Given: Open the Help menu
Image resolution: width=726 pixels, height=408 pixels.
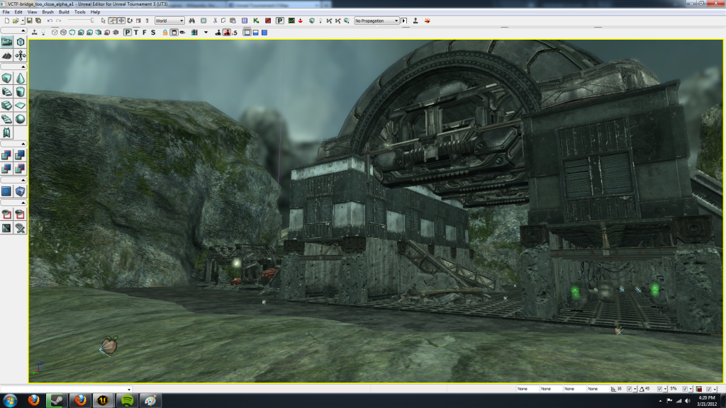Looking at the screenshot, I should tap(95, 12).
